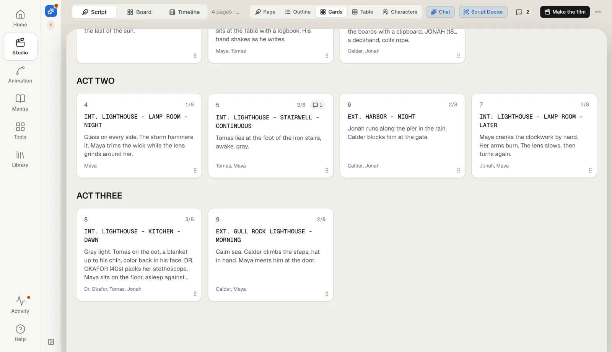
Task: Select scene 8 heading LIGHTHOUSE - KITCHEN - DAWN
Action: pos(132,236)
